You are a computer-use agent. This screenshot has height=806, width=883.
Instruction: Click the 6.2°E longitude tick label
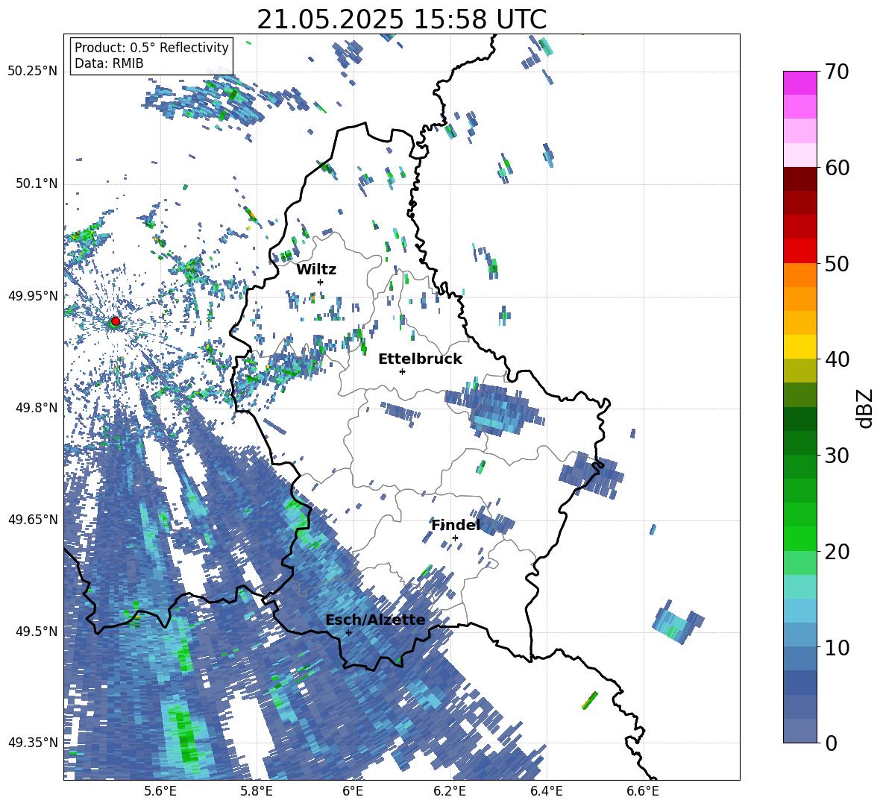pos(450,791)
